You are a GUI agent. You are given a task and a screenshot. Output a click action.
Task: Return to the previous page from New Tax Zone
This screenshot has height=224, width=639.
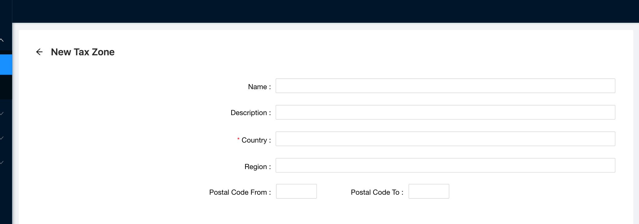pos(39,52)
